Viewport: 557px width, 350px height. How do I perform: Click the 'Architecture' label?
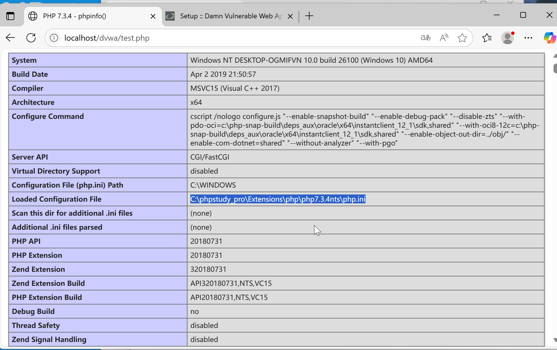33,102
